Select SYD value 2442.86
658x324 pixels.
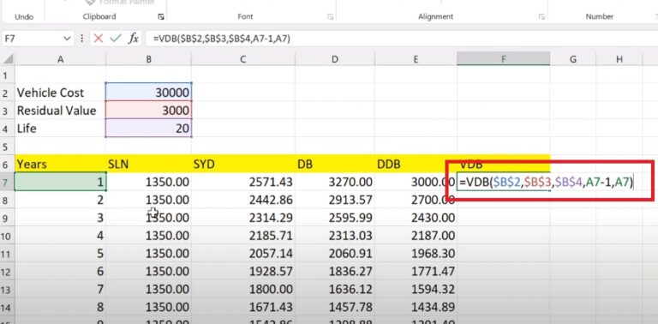point(243,200)
